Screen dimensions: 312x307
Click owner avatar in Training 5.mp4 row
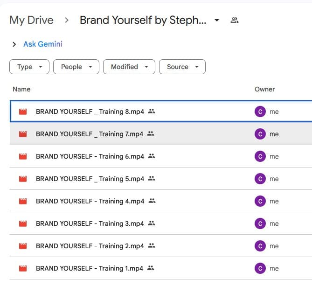[x=260, y=179]
